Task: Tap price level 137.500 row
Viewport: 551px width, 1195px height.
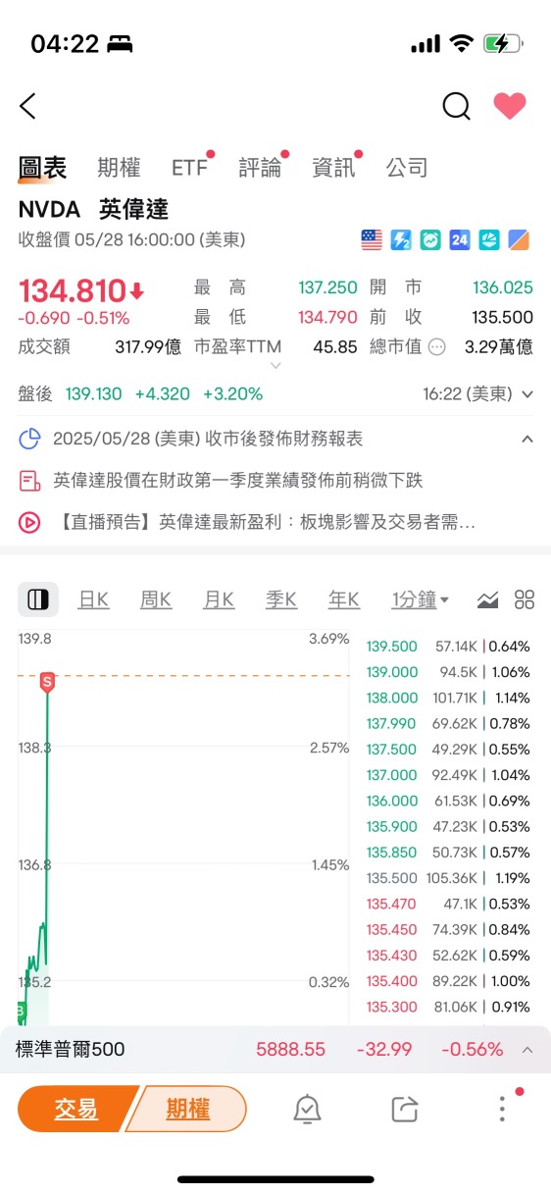Action: tap(448, 749)
